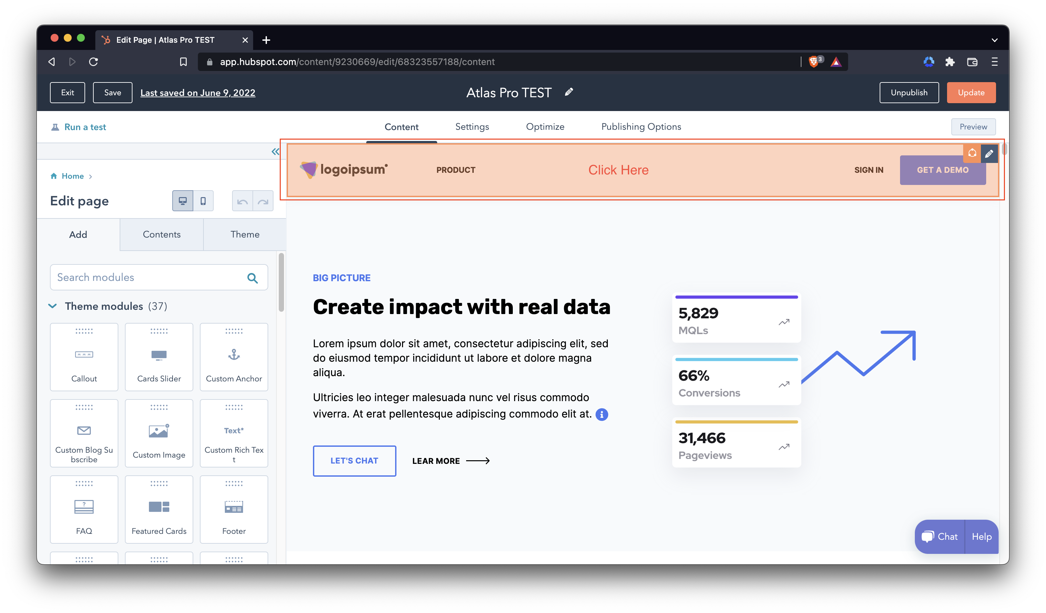Open the extensions puzzle icon

coord(950,62)
